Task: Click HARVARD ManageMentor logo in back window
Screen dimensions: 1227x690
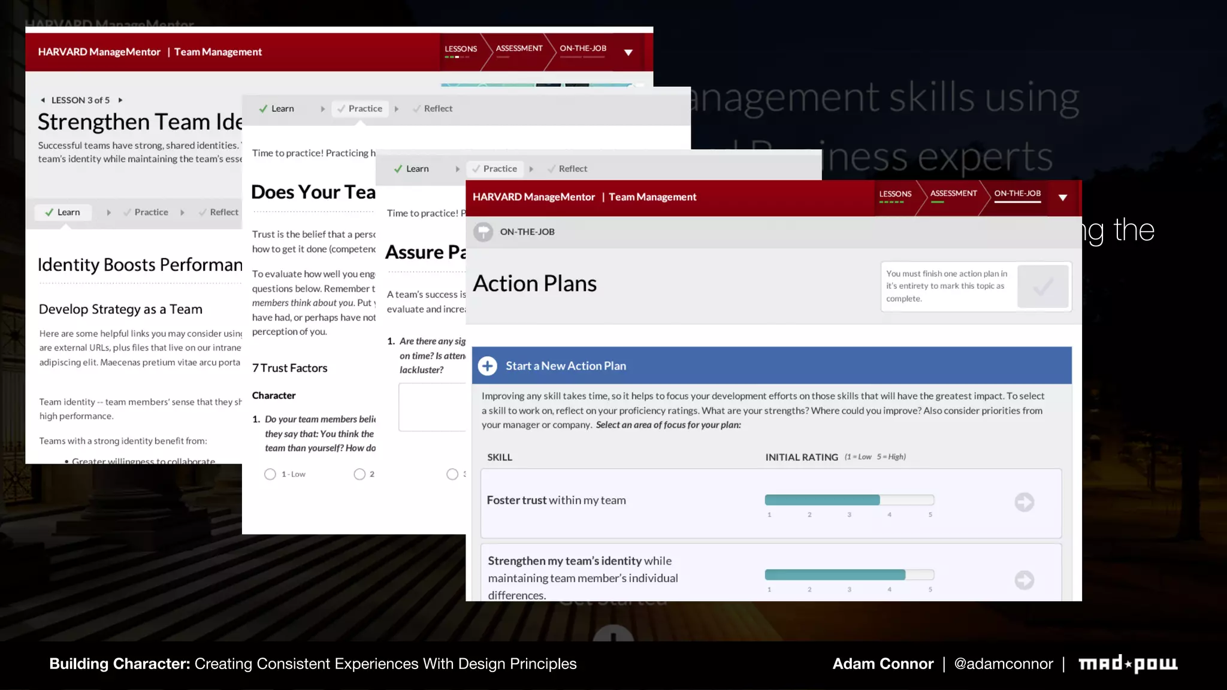Action: [99, 52]
